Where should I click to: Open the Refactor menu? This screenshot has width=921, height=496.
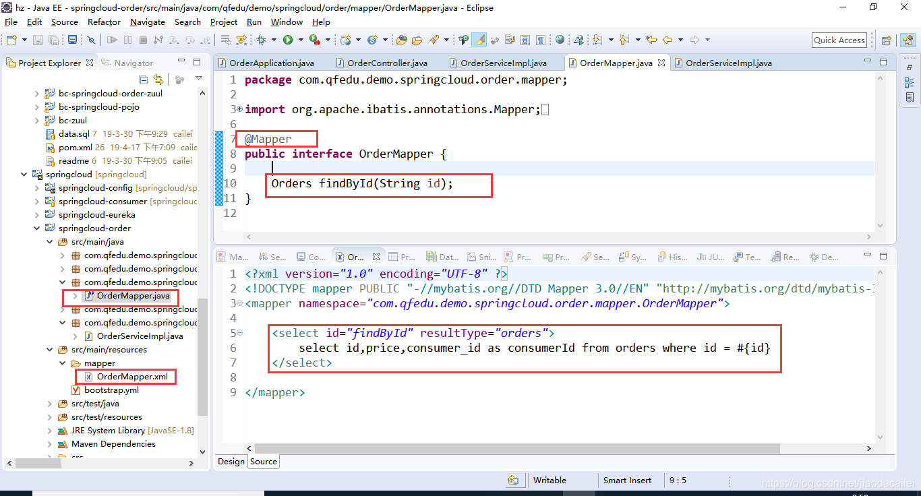(x=104, y=22)
